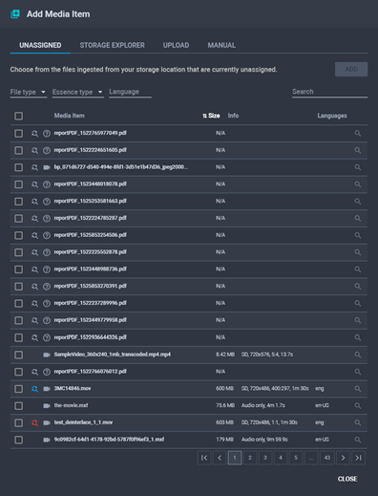Click video camera icon of the-movie.mxf
The height and width of the screenshot is (496, 378).
[x=47, y=405]
